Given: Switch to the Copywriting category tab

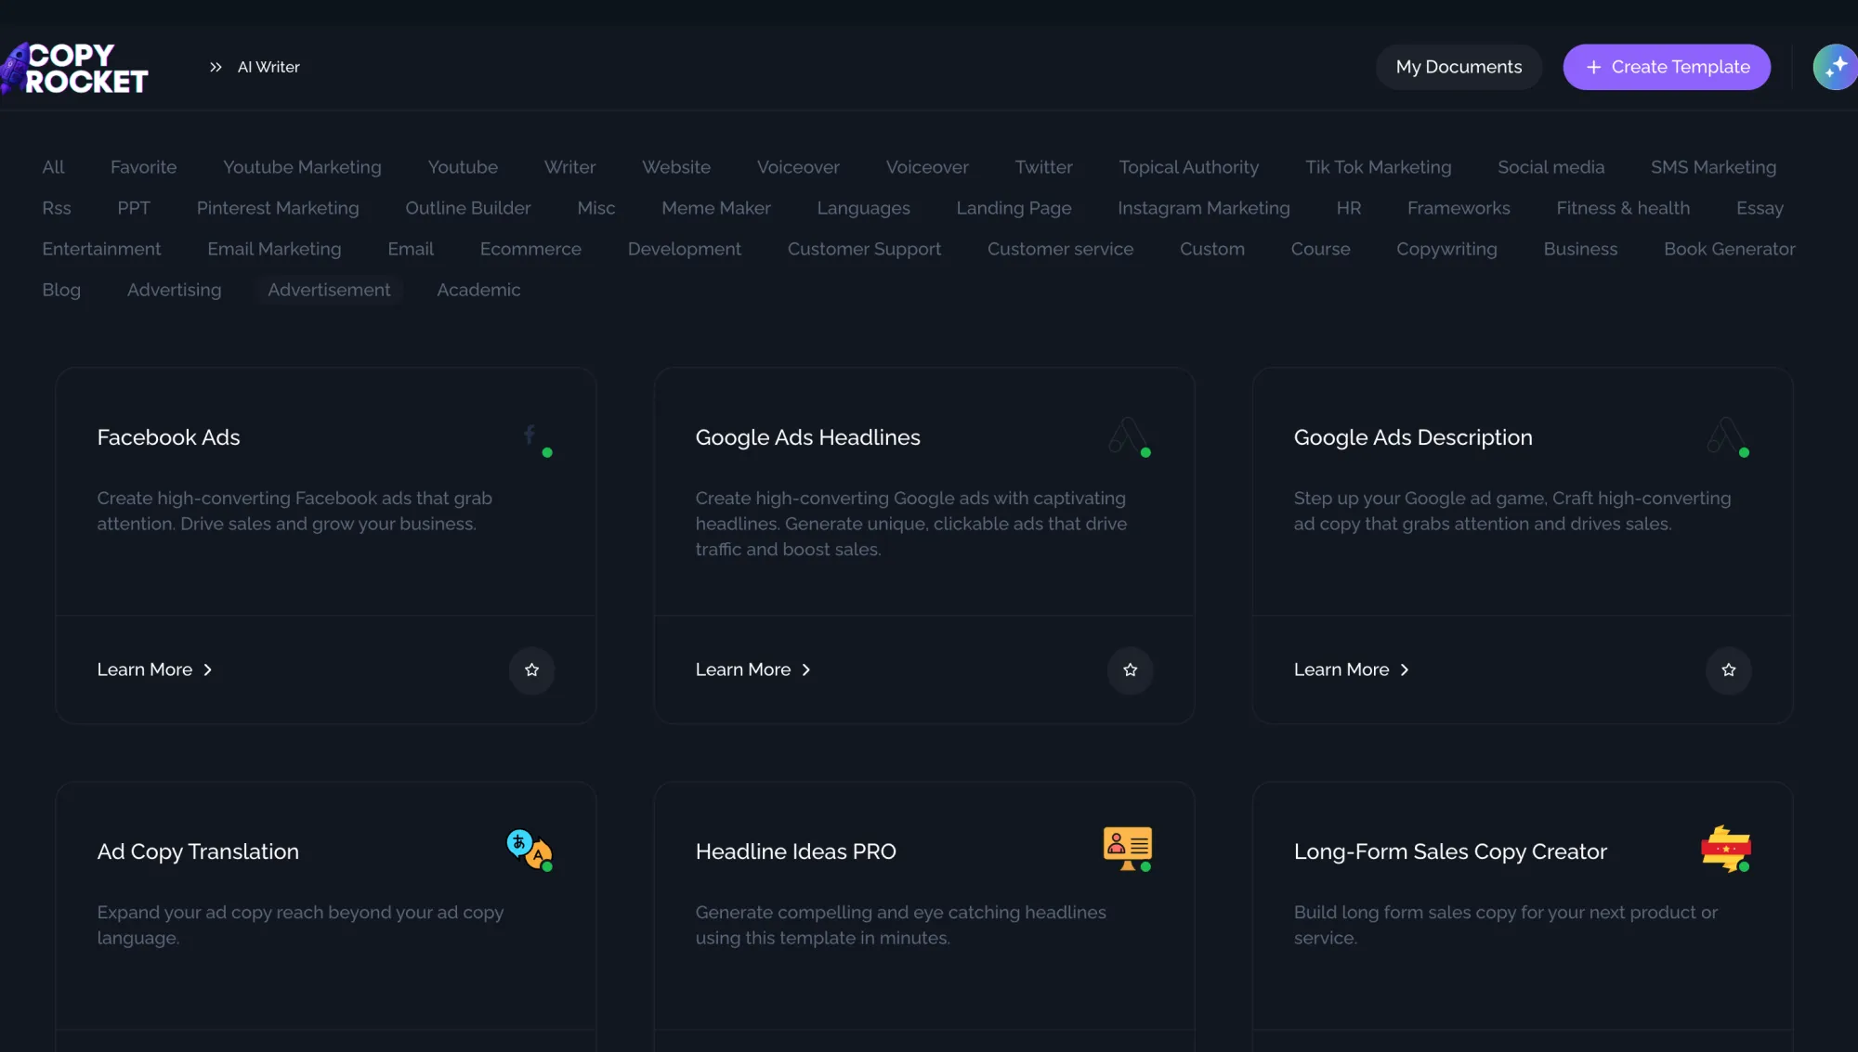Looking at the screenshot, I should point(1446,249).
